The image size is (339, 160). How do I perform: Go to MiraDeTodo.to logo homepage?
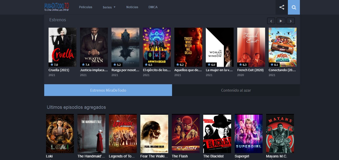56,7
